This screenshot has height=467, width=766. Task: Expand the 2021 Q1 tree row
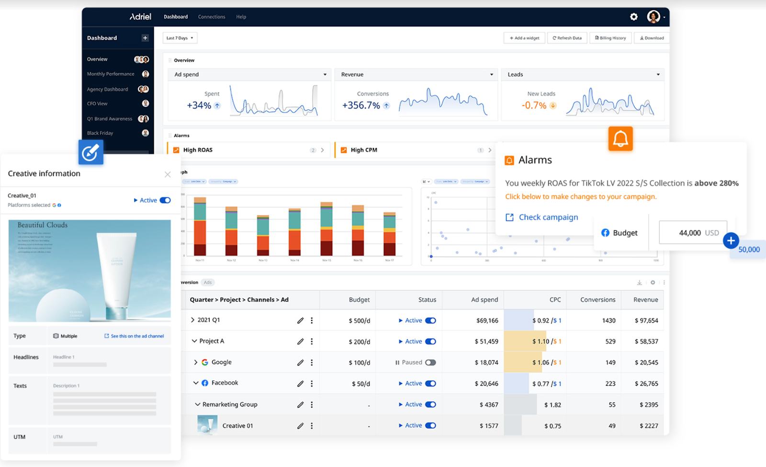(192, 320)
